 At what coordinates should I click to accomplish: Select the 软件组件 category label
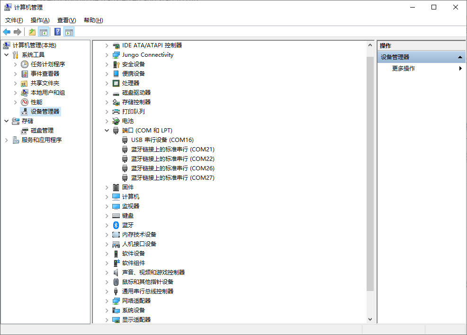pos(134,263)
